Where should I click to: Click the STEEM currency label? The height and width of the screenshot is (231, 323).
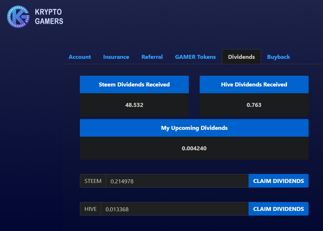point(93,181)
